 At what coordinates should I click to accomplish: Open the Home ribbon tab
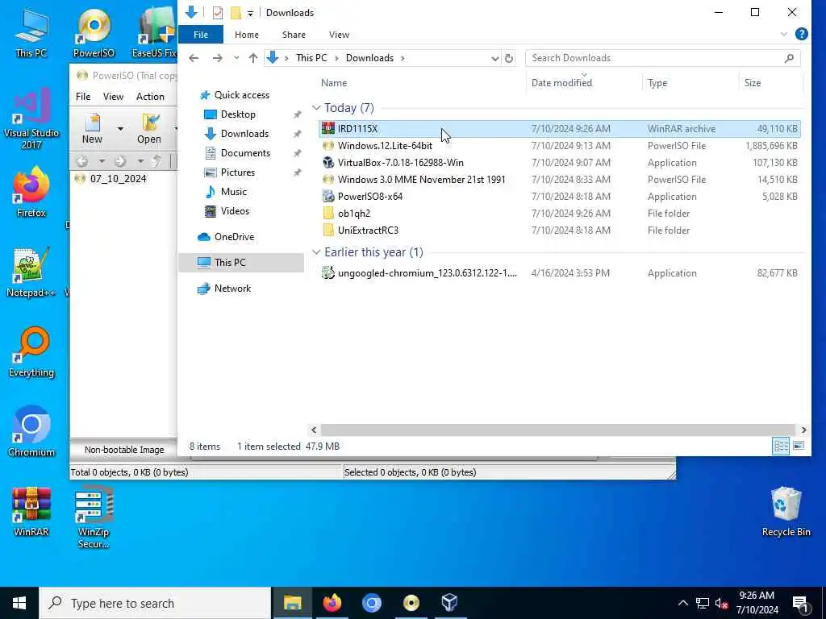tap(247, 35)
